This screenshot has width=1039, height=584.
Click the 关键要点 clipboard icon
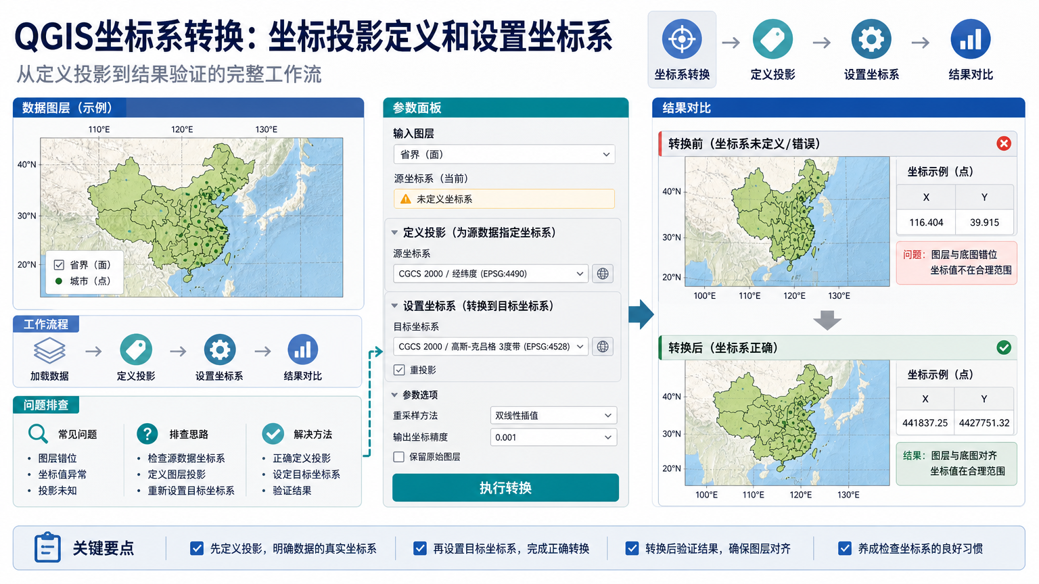tap(47, 547)
